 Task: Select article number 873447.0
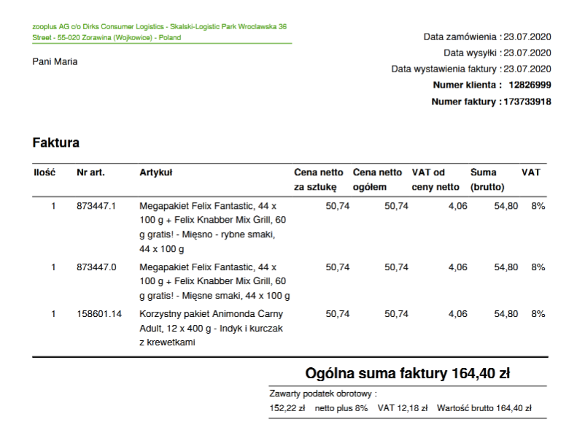[96, 267]
